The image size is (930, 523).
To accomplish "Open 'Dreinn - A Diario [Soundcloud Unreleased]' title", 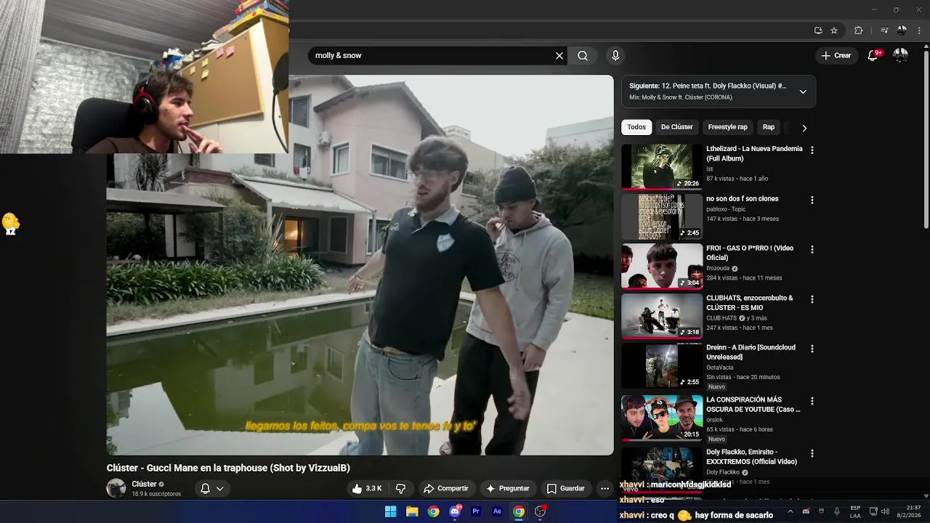I will pos(751,352).
